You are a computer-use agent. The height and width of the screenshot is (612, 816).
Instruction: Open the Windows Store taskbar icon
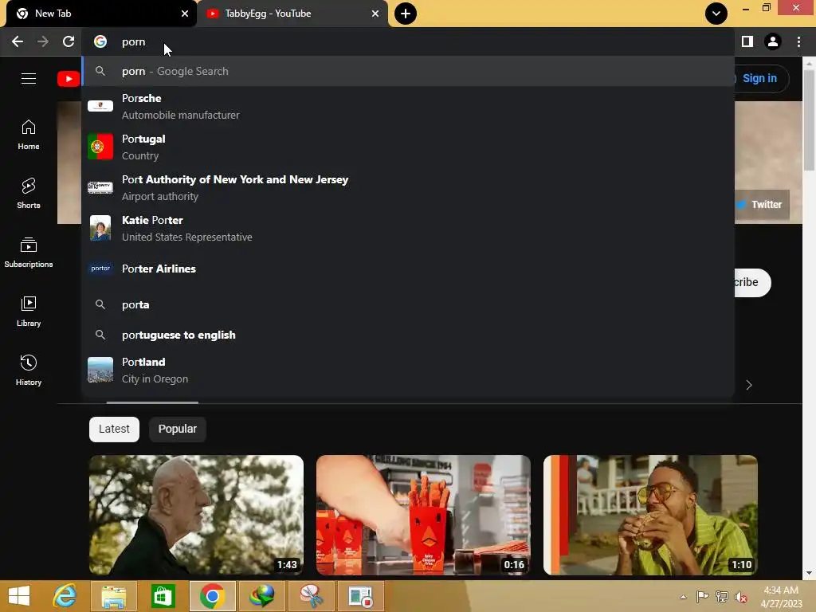(x=163, y=596)
